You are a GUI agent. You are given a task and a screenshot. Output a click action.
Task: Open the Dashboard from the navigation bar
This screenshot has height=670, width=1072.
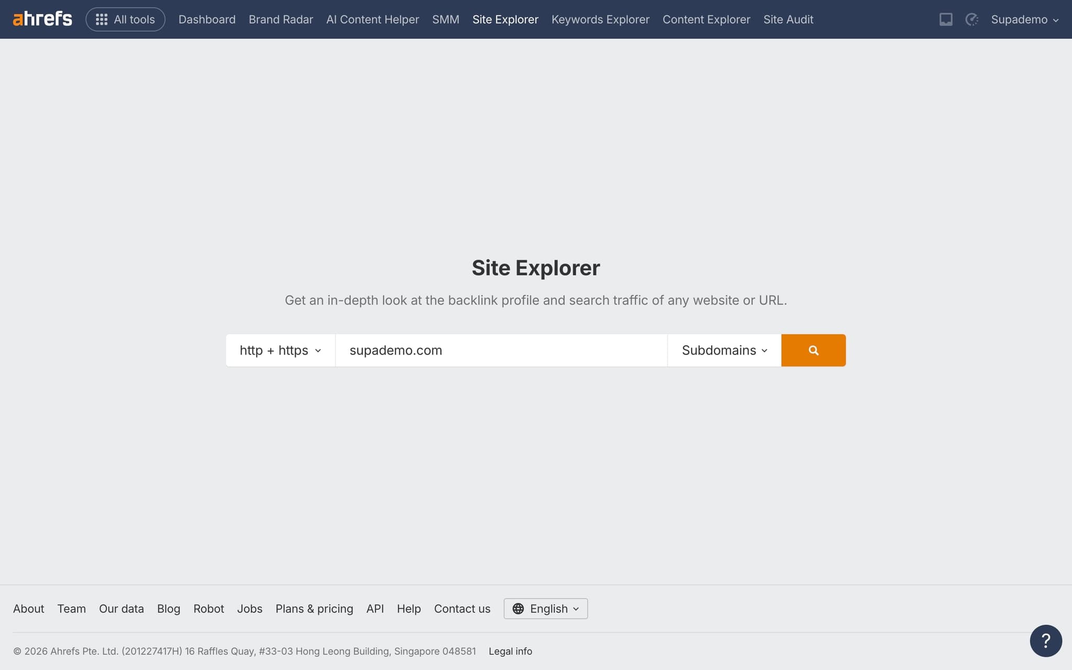coord(207,19)
